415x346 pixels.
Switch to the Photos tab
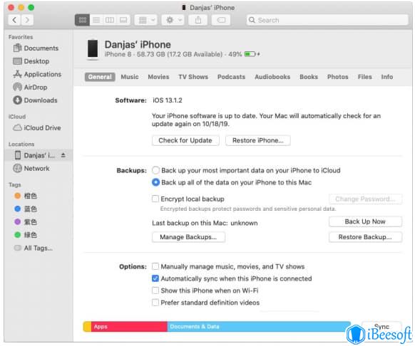click(x=338, y=77)
